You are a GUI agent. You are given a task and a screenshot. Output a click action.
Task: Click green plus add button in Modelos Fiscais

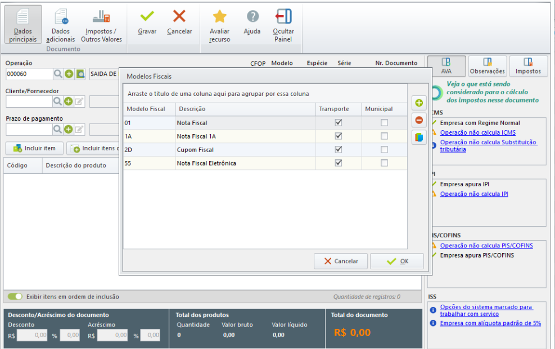419,103
